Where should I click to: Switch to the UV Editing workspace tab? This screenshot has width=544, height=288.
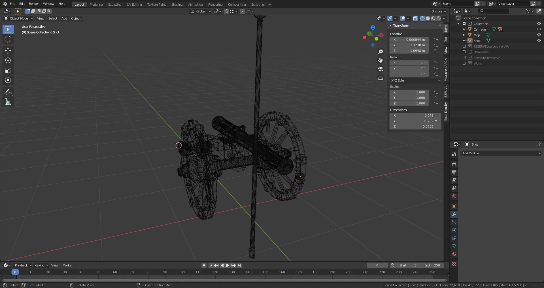(x=134, y=5)
